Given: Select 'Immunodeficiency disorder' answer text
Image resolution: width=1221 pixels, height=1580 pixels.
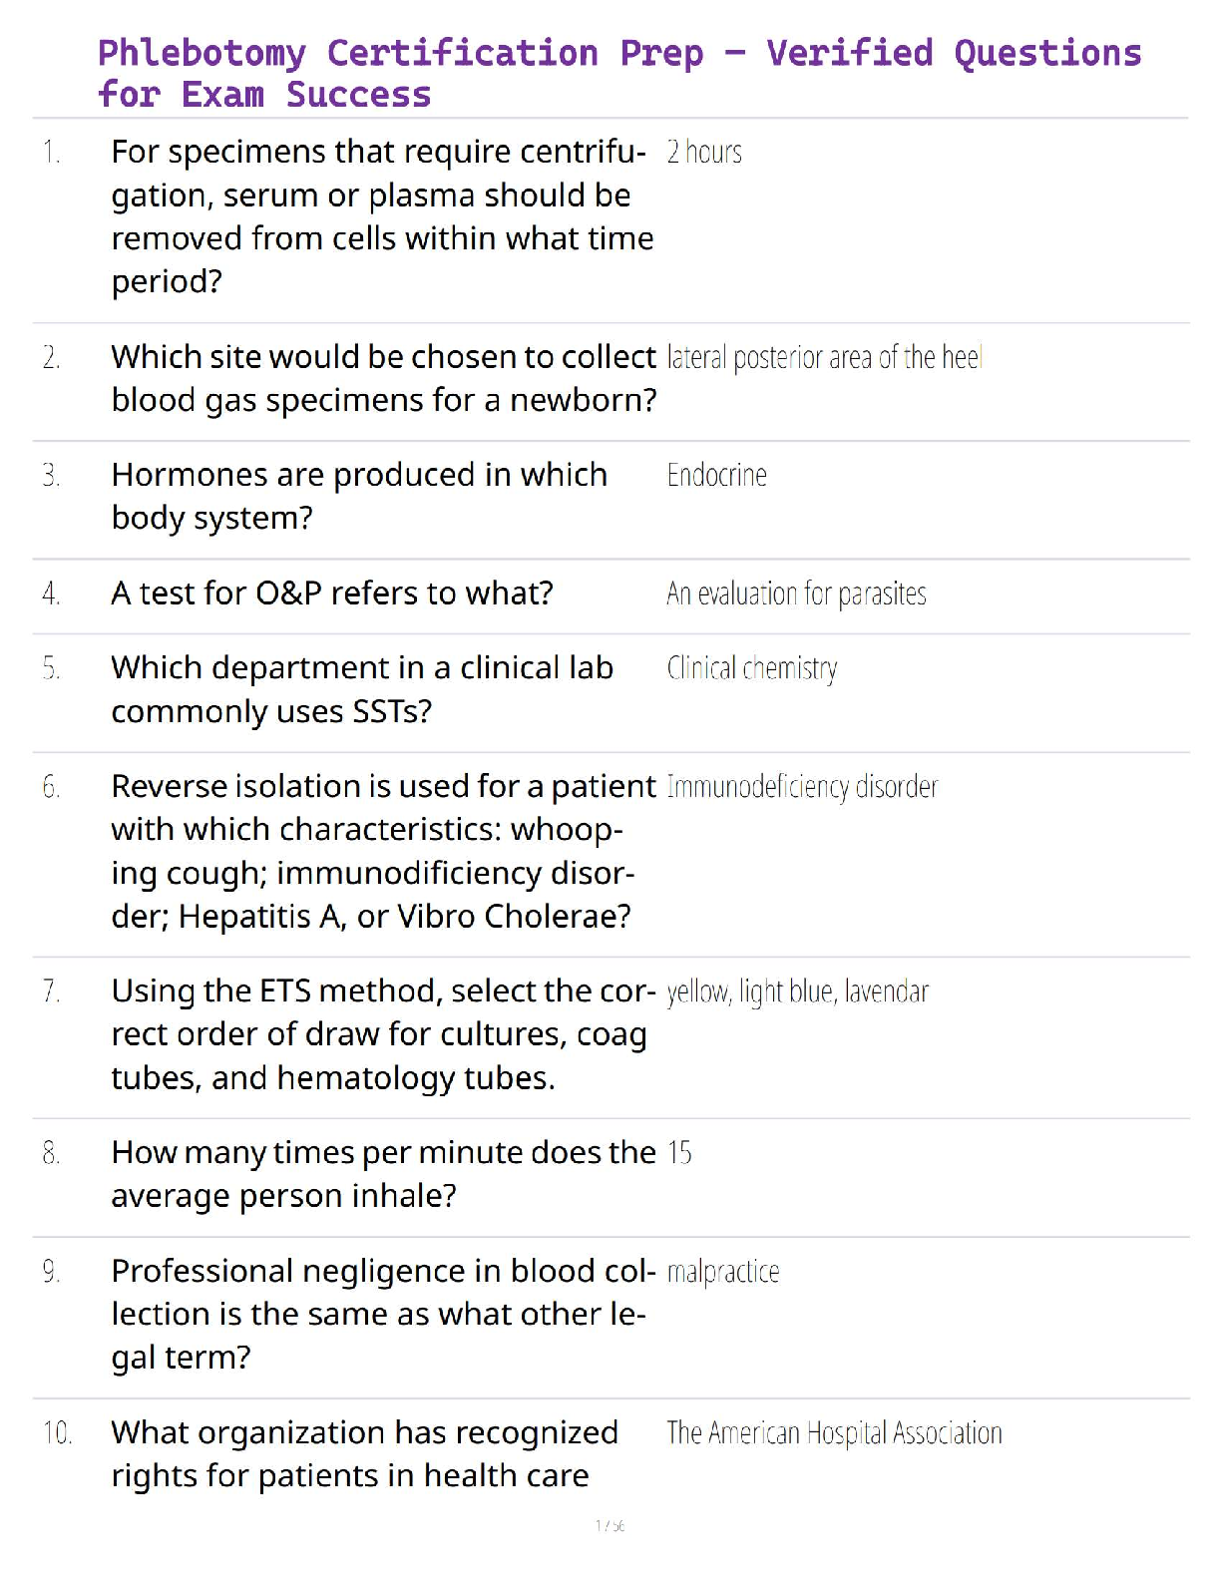Looking at the screenshot, I should click(802, 787).
